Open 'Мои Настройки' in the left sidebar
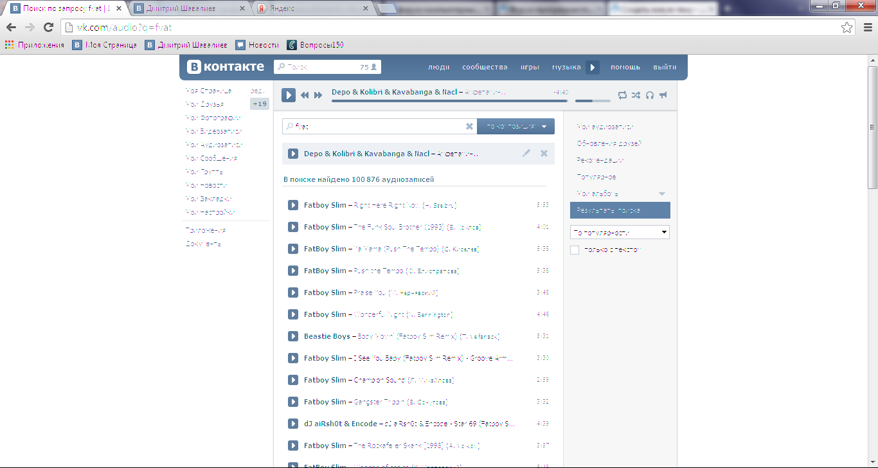The height and width of the screenshot is (468, 878). (x=210, y=212)
